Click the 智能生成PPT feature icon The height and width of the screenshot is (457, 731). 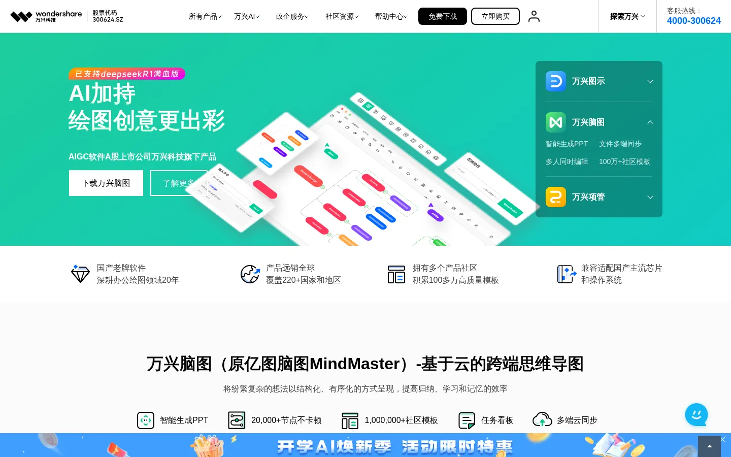pyautogui.click(x=146, y=420)
